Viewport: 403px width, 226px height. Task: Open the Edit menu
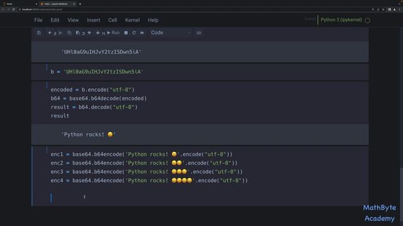tap(55, 20)
